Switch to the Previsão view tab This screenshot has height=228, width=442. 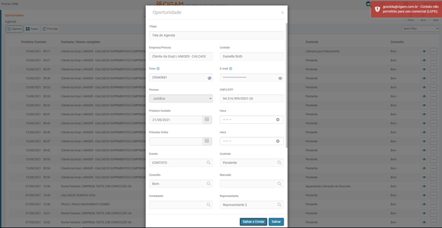pyautogui.click(x=50, y=29)
